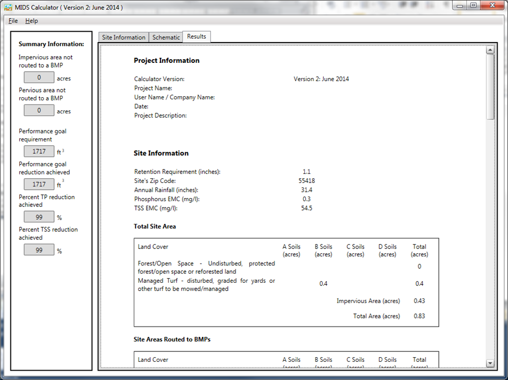Click the pervious area not routed field
The image size is (508, 380).
coord(39,110)
